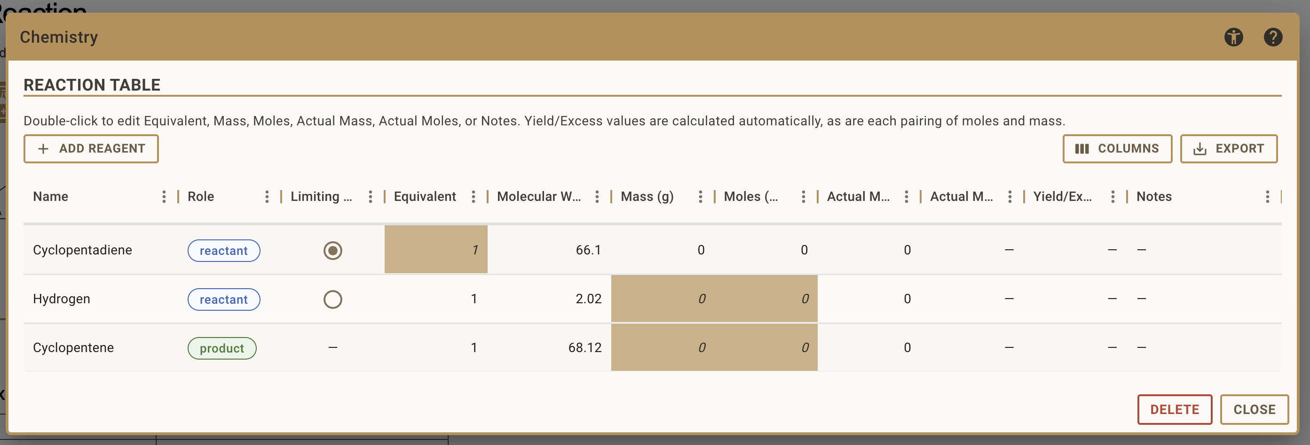Click the Limiting column header
This screenshot has height=445, width=1310.
point(321,197)
